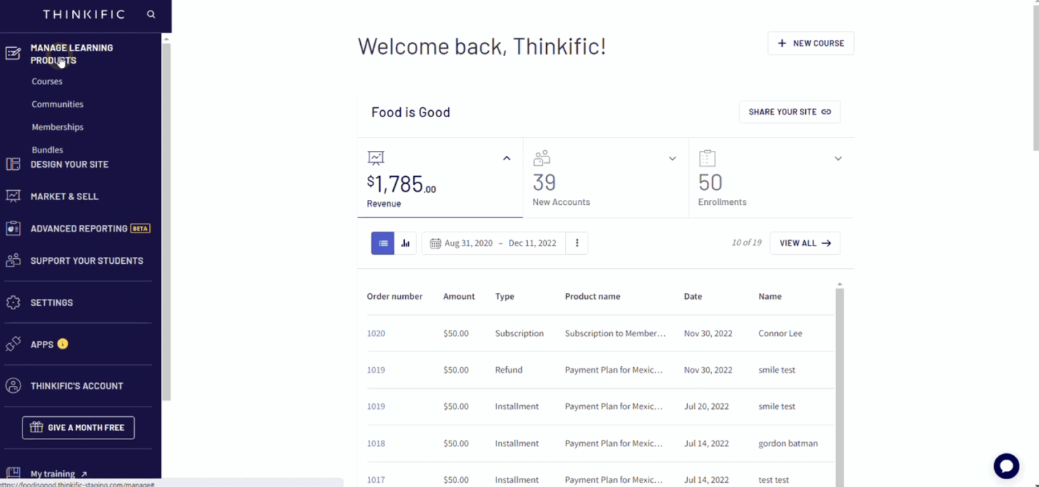
Task: Open Memberships in the sidebar submenu
Action: pyautogui.click(x=58, y=127)
